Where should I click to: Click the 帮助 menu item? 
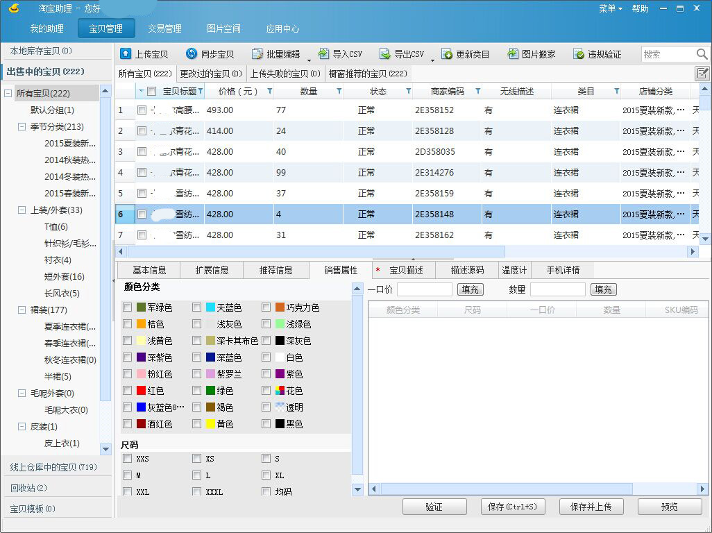coord(641,8)
